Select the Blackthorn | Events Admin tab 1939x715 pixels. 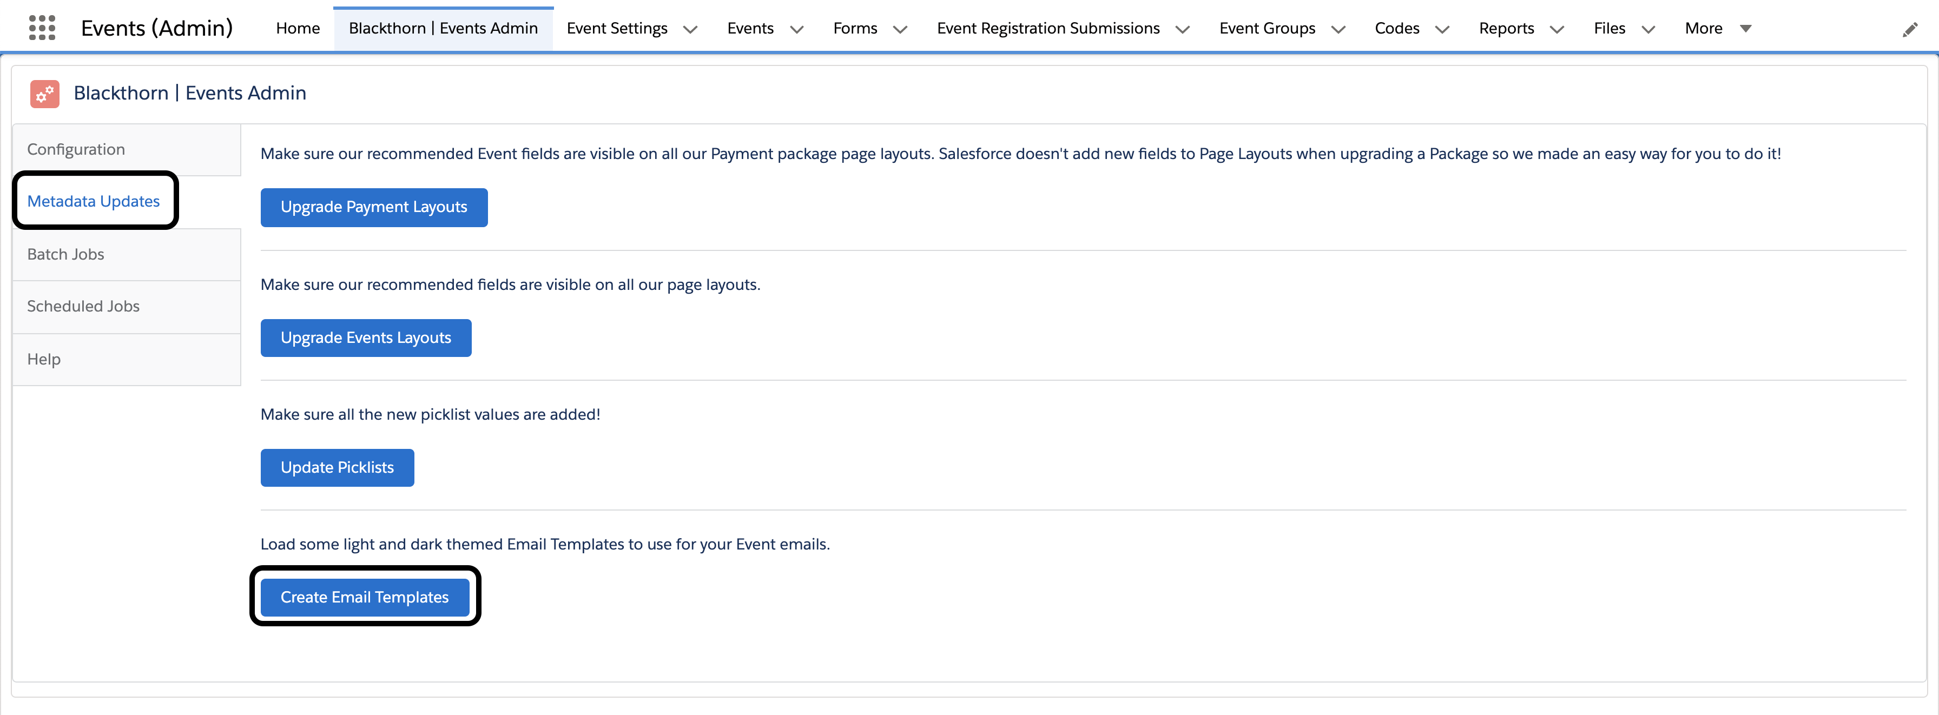click(x=443, y=29)
